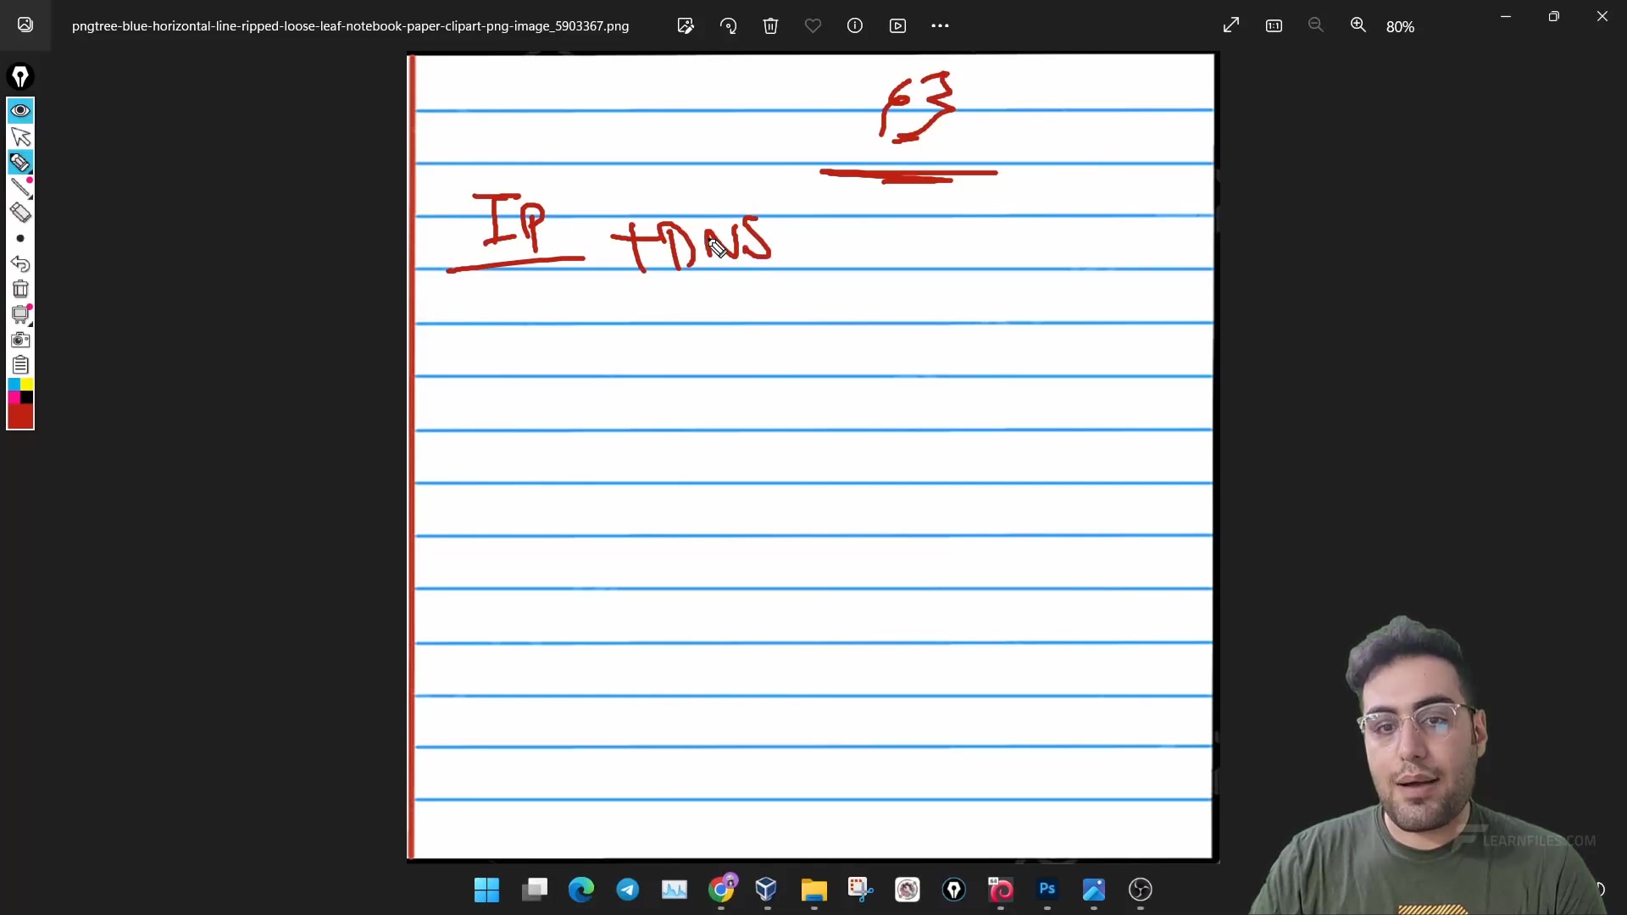Click the Edit image icon
1627x915 pixels.
click(686, 25)
